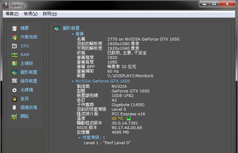238x153 pixels.
Task: Open the CPU chip icon
Action: pos(14,46)
